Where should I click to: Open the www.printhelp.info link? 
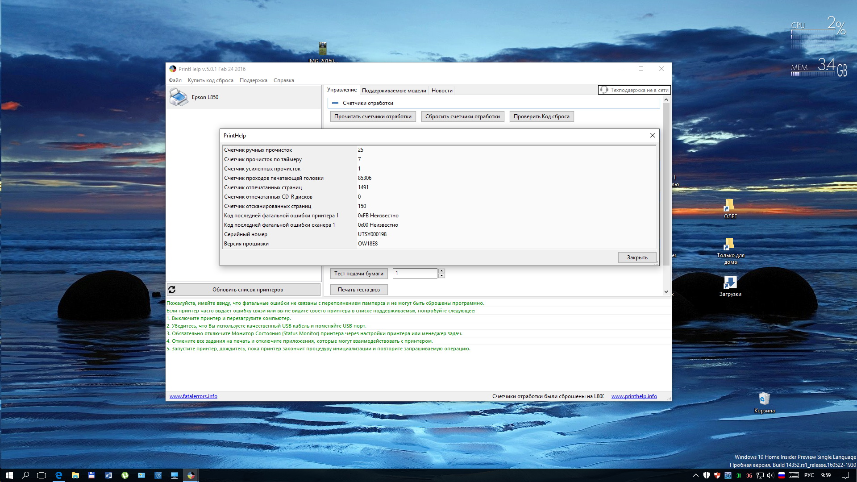634,396
